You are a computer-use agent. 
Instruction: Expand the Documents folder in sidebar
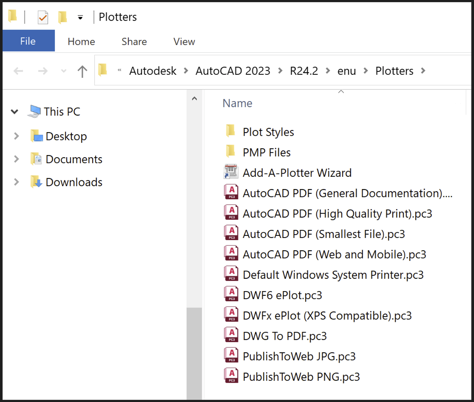pos(17,159)
